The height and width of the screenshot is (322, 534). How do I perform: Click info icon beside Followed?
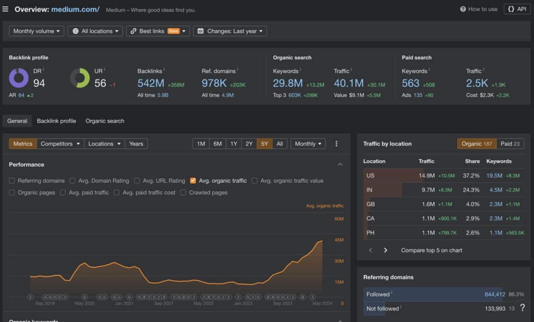pos(392,292)
